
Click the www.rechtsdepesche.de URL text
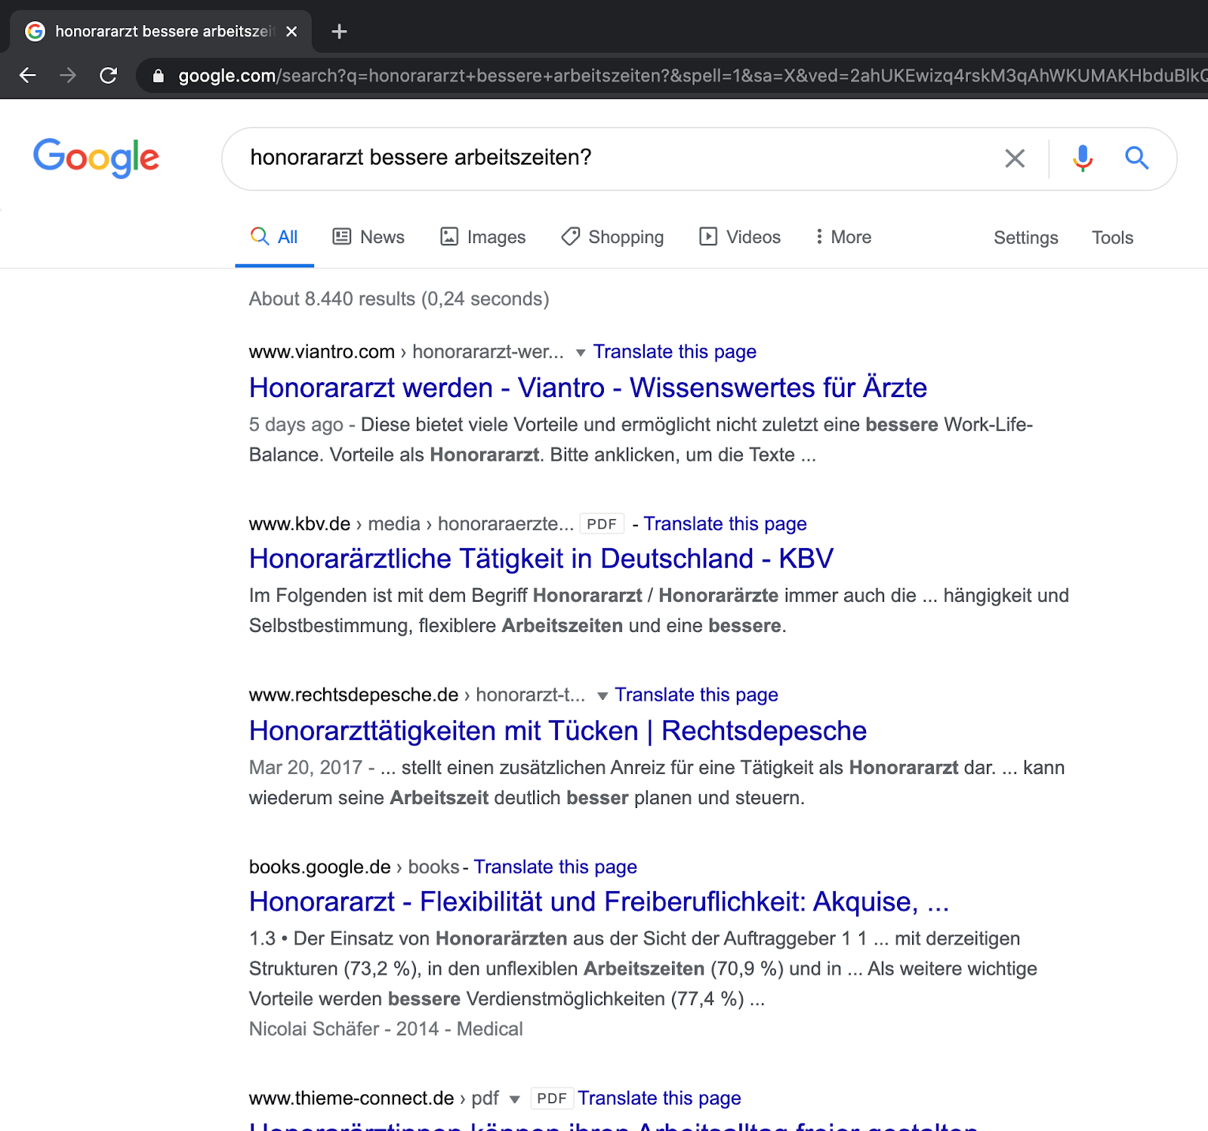click(x=353, y=695)
